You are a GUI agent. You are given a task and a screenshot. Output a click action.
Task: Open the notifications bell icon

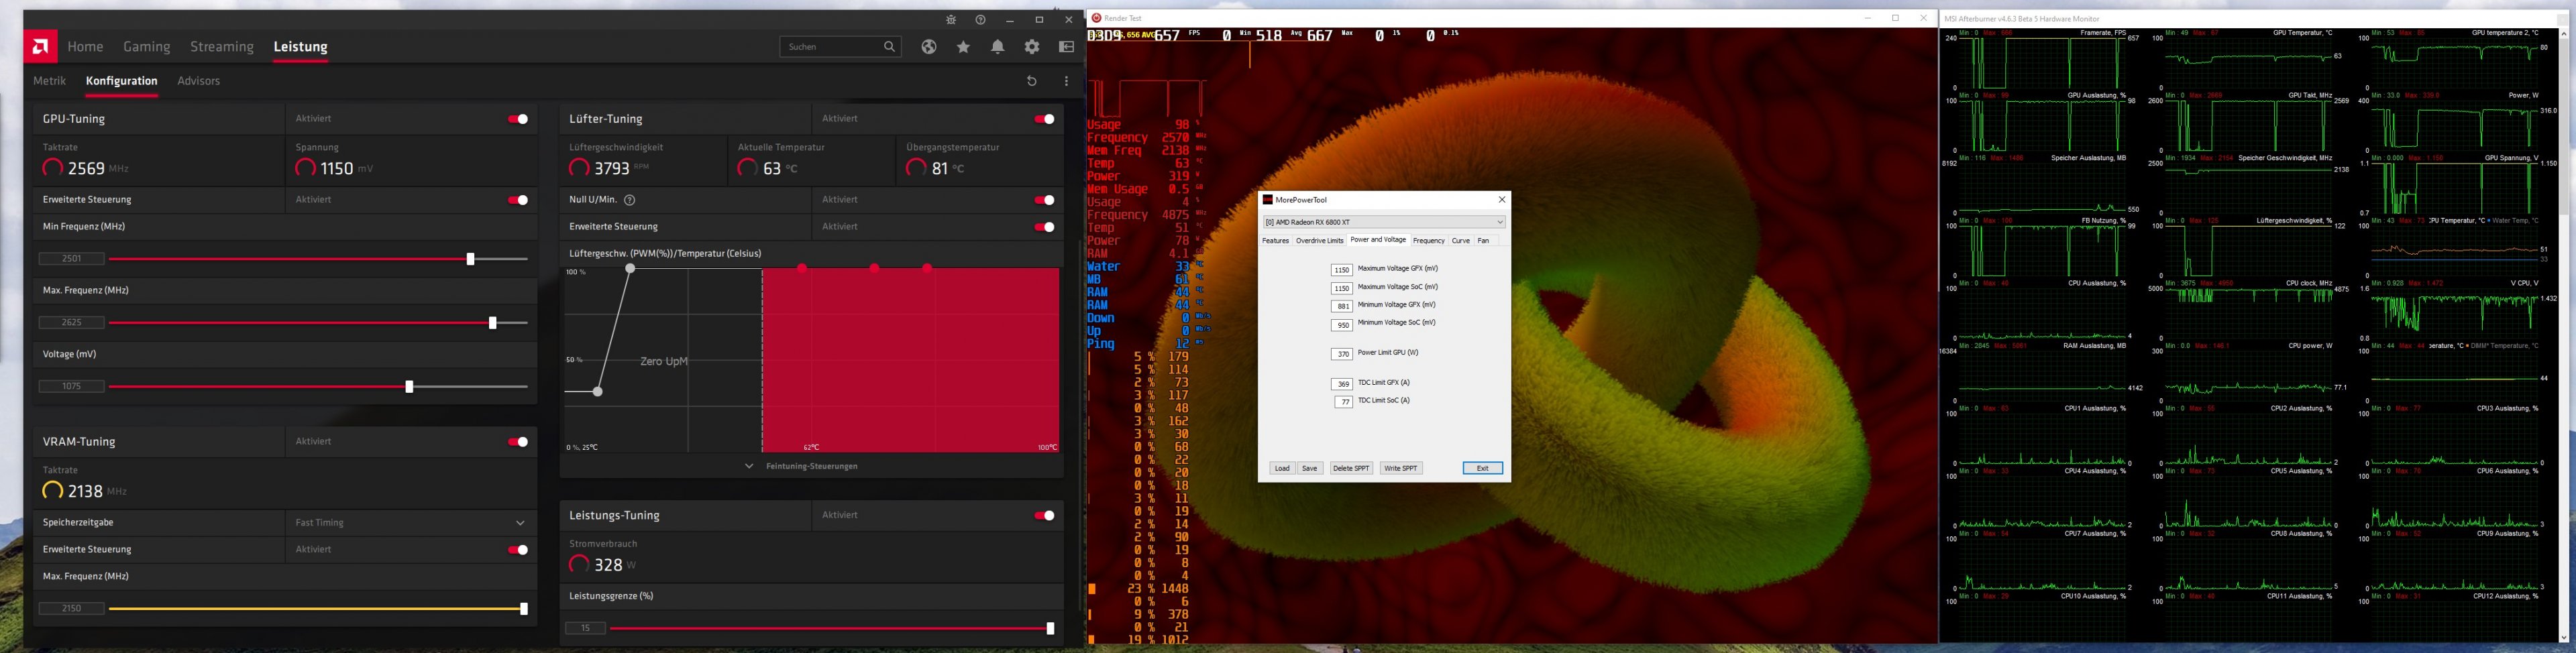(x=997, y=47)
